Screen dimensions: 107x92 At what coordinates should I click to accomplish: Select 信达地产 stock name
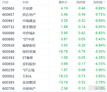(x=29, y=14)
